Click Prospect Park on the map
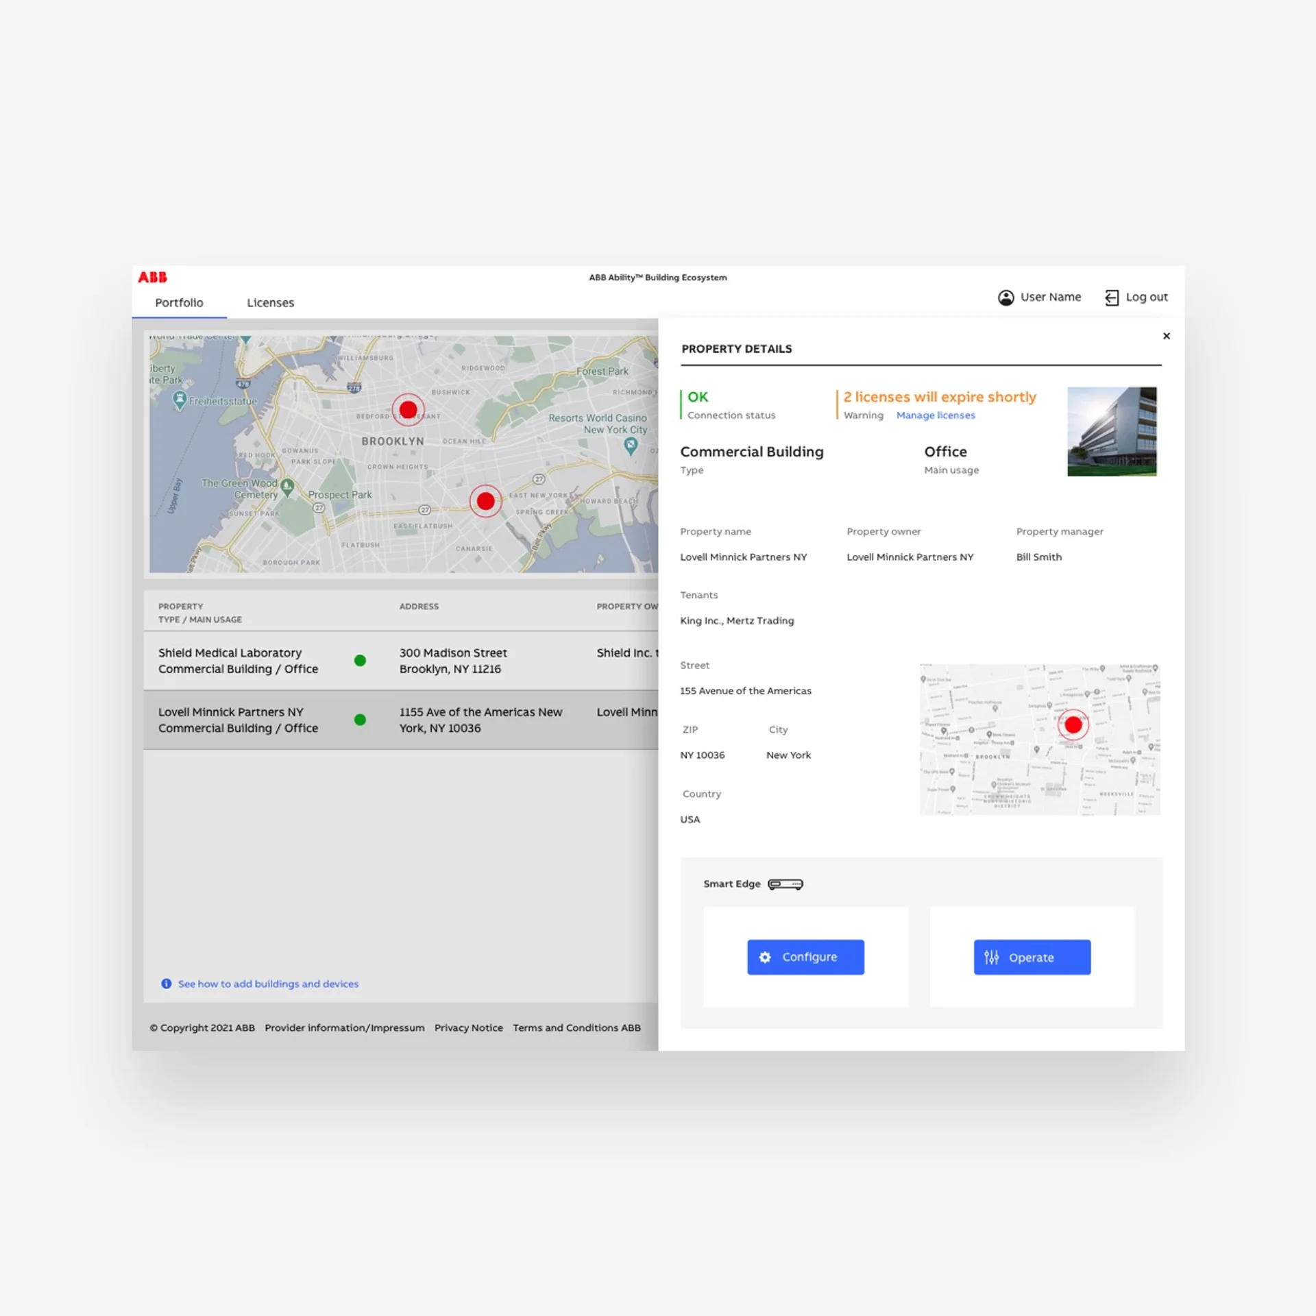 pos(340,495)
